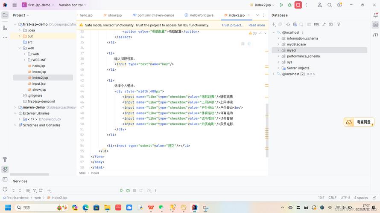The width and height of the screenshot is (380, 213).
Task: Expand the maven-demo module
Action: (x=15, y=107)
